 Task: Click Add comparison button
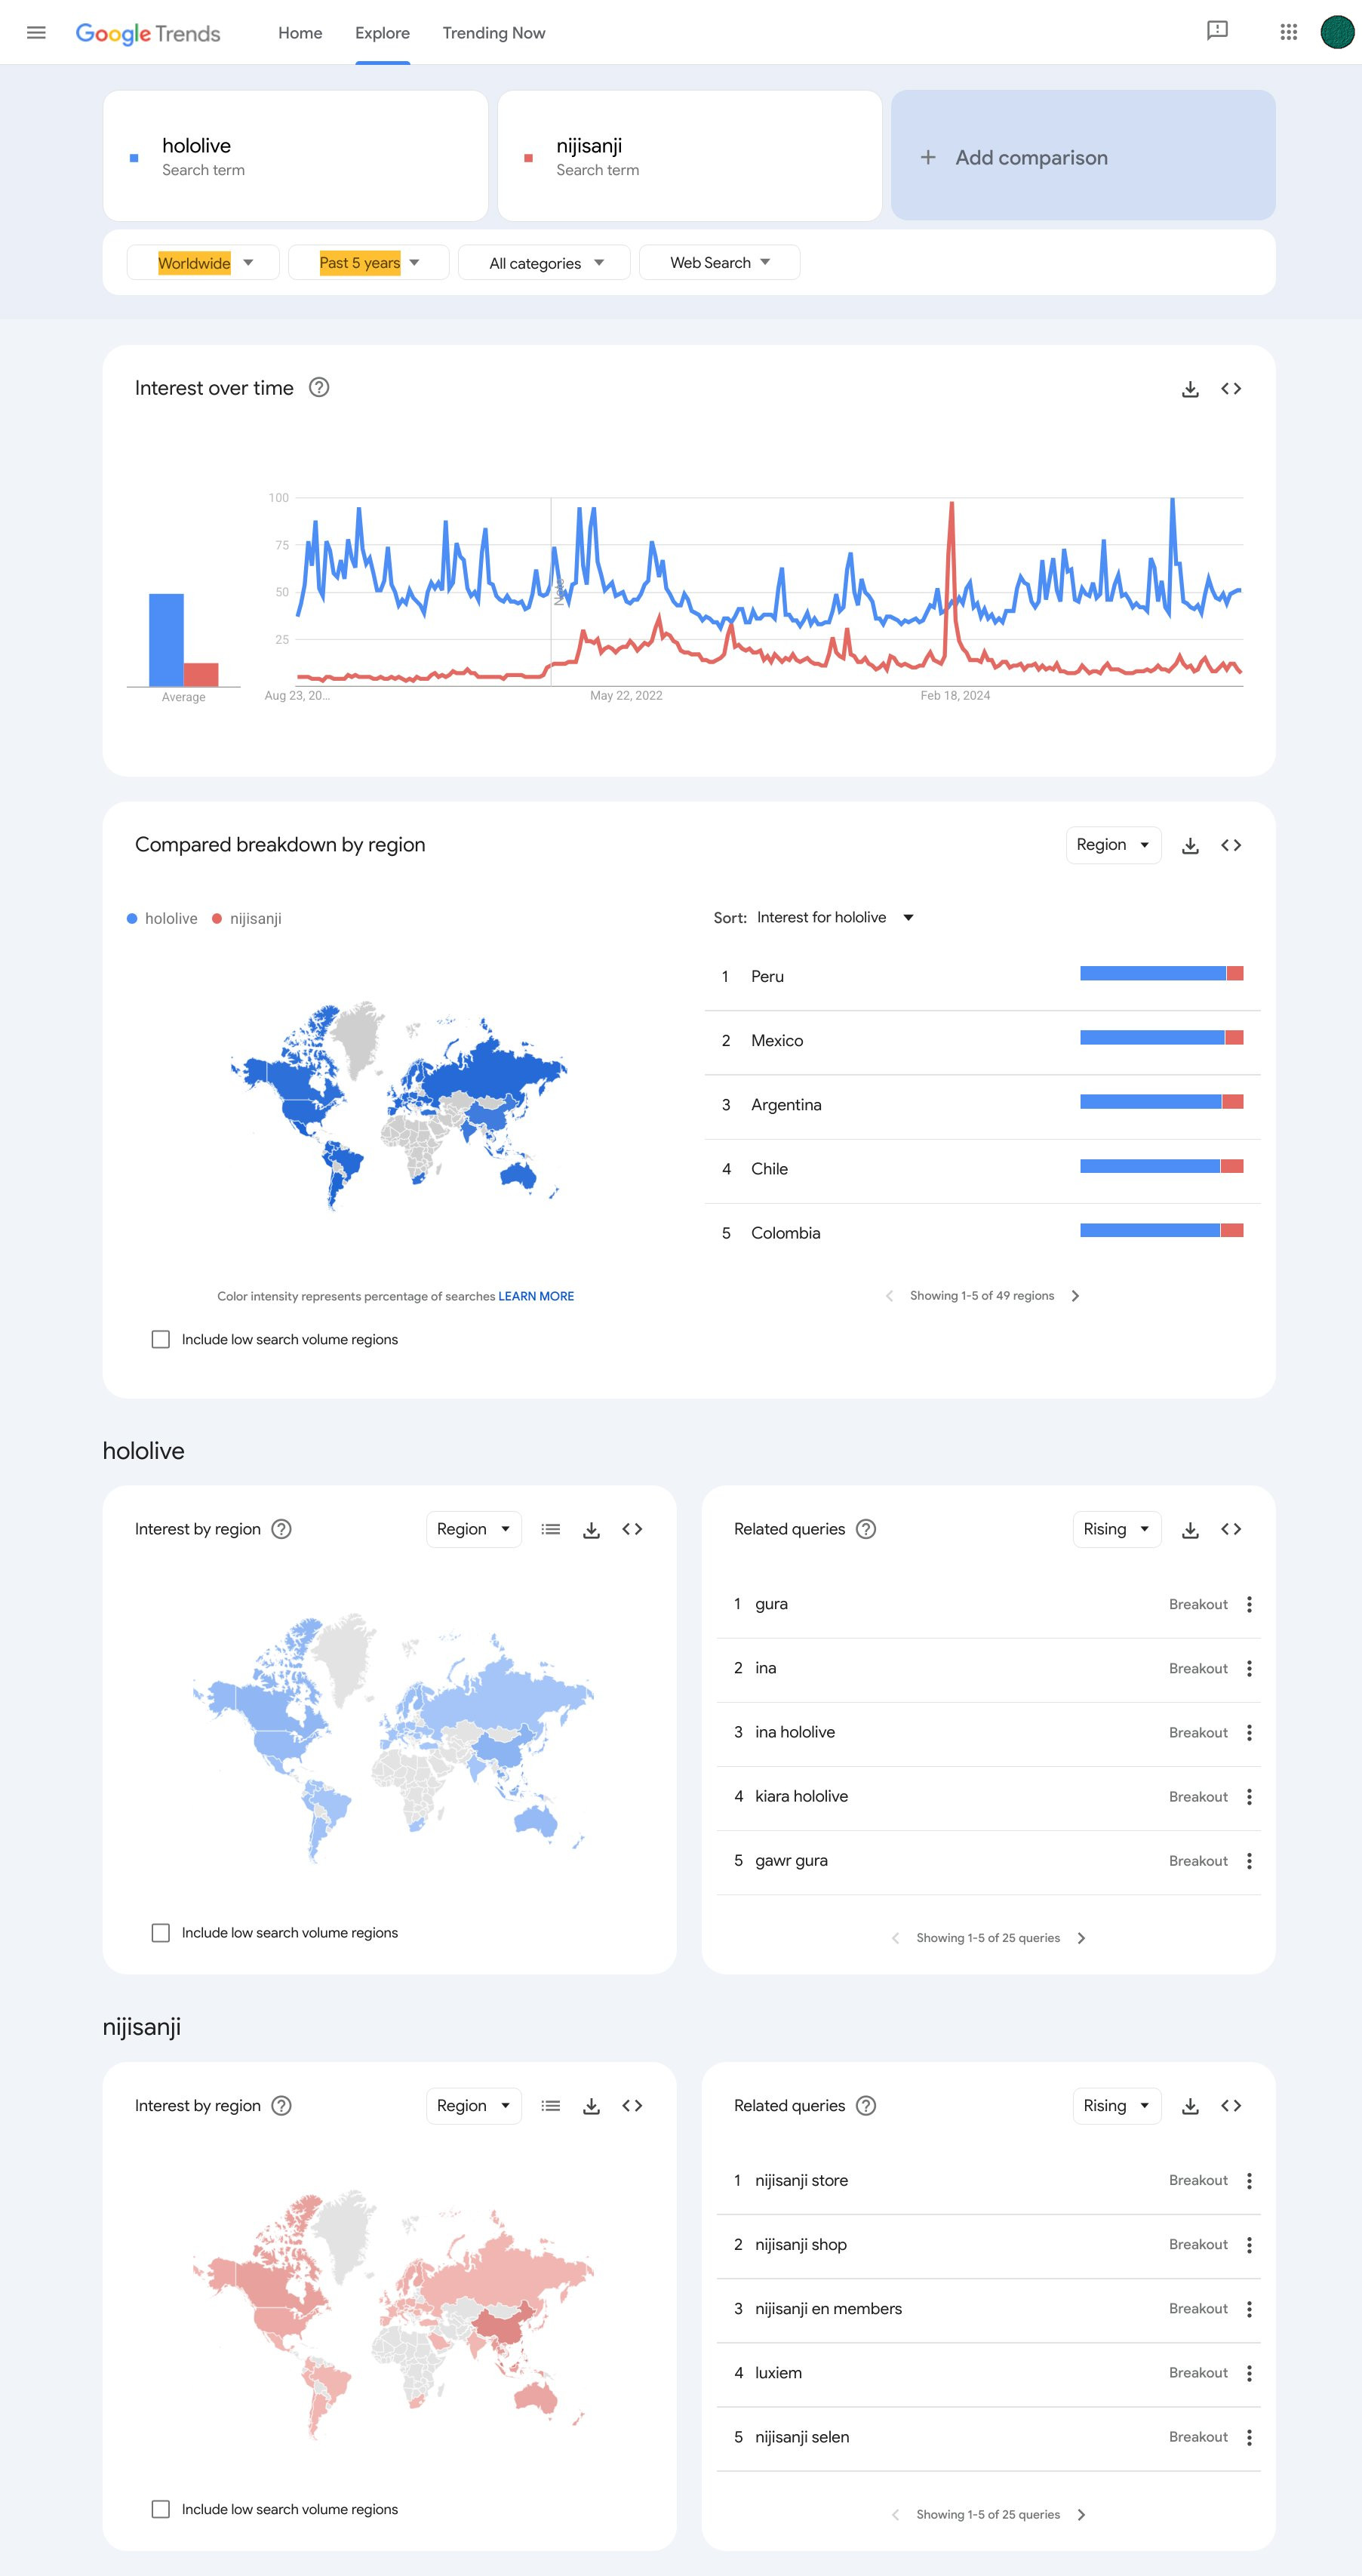point(1082,156)
